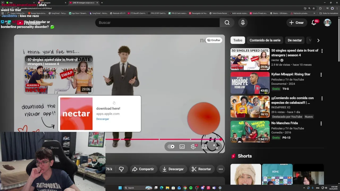Open Chrome zoom magnifier in address bar
This screenshot has height=191, width=340.
309,8
